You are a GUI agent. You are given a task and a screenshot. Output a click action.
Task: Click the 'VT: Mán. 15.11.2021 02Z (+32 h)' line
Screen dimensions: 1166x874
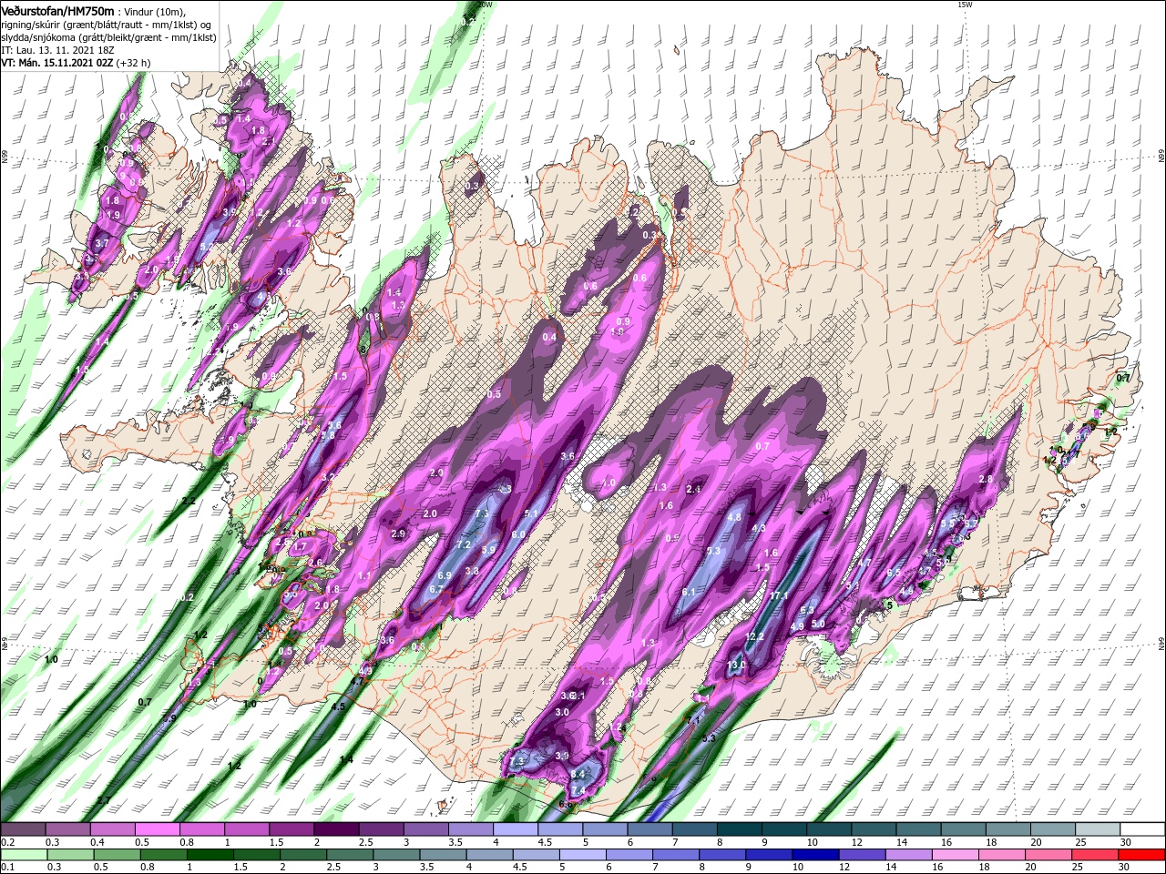click(76, 63)
